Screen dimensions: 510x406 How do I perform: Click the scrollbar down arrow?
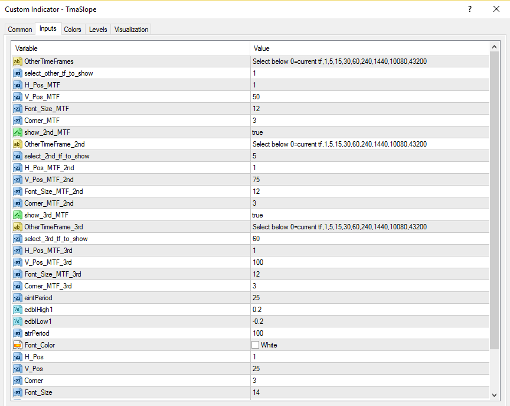[495, 395]
